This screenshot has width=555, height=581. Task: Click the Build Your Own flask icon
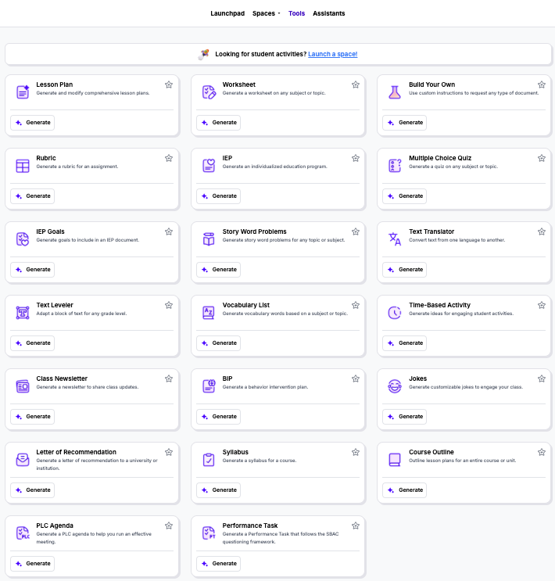(395, 92)
